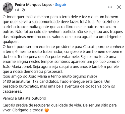Click "Vamos à luta até outubro!" line
Viewport: 125px width, 114px height.
[24, 98]
